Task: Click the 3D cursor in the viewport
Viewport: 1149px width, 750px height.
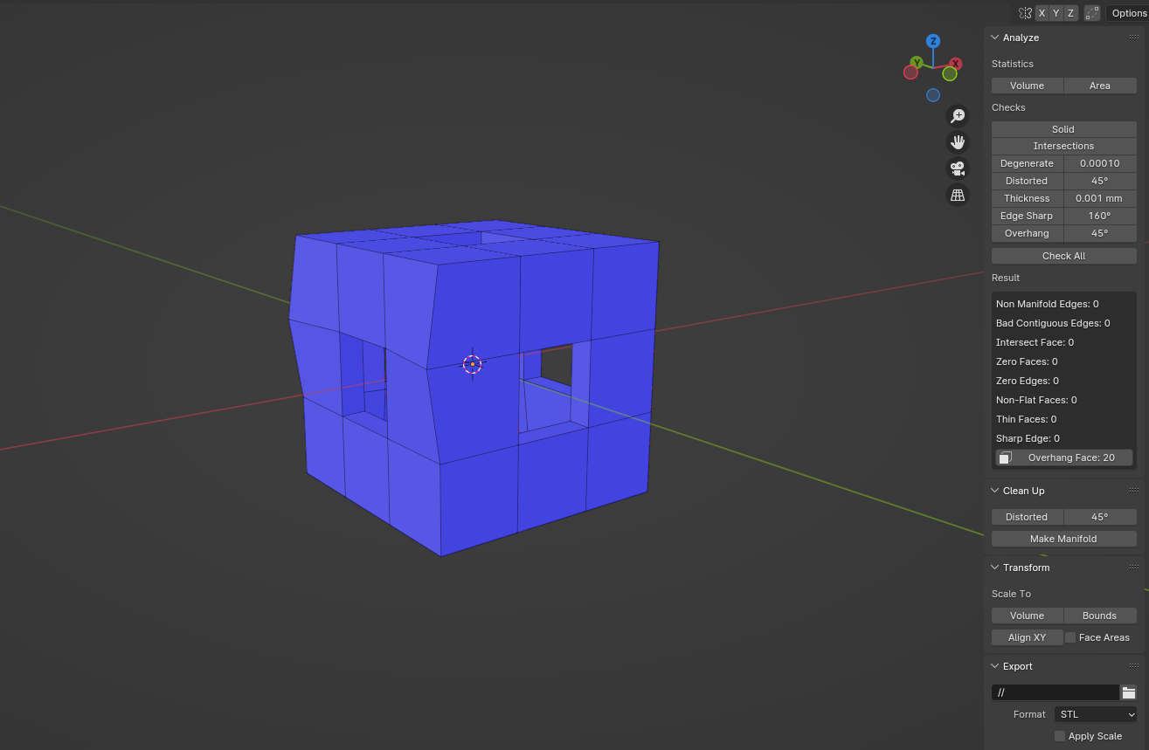Action: pos(472,364)
